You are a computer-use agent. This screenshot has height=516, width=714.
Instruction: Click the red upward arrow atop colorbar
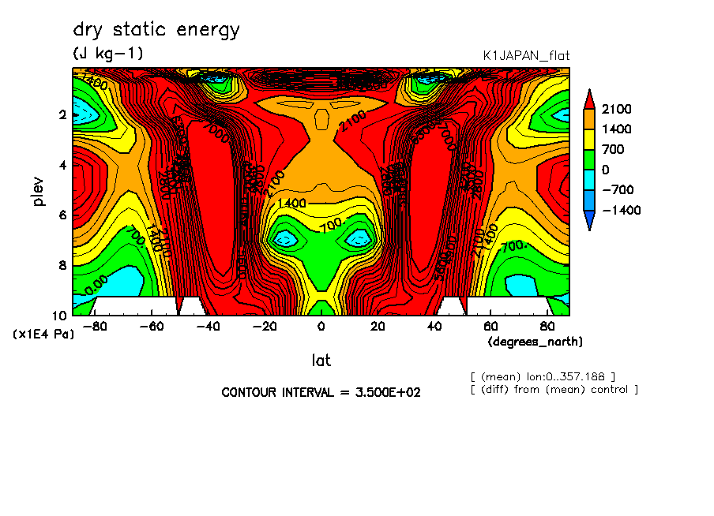pos(589,99)
